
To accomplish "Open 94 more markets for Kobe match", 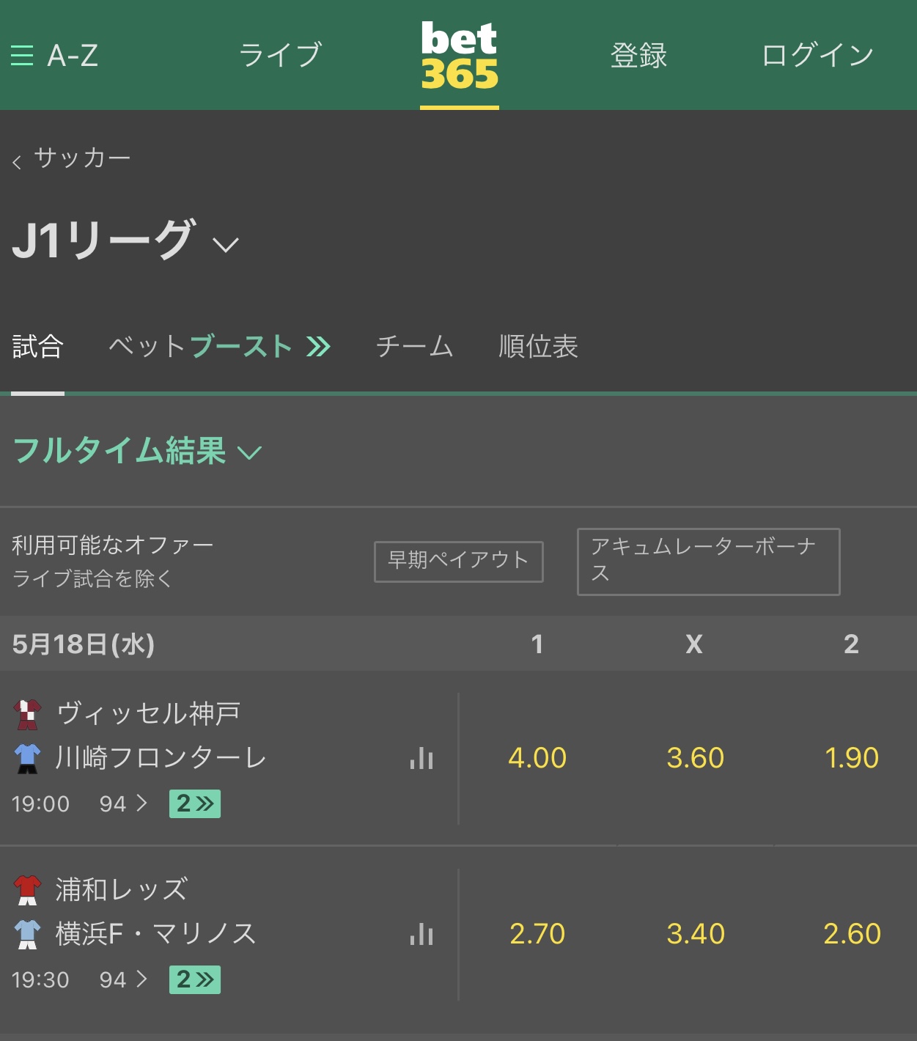I will coord(123,804).
